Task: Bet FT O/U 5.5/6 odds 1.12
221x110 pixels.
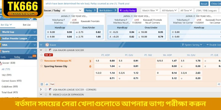Action: tap(129, 73)
